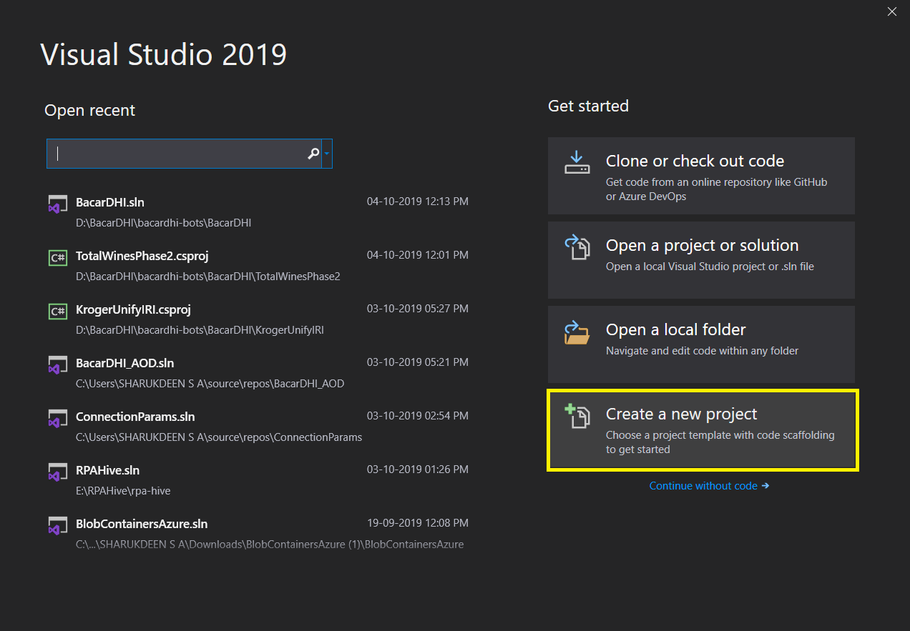Open Clone or check out code
Viewport: 910px width, 631px height.
[701, 176]
